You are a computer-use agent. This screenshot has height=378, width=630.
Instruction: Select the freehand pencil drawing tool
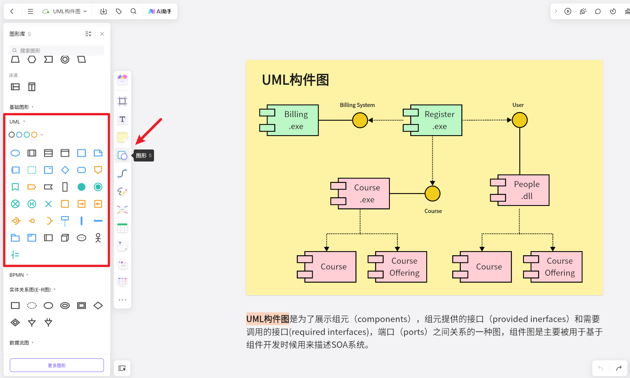[x=122, y=191]
